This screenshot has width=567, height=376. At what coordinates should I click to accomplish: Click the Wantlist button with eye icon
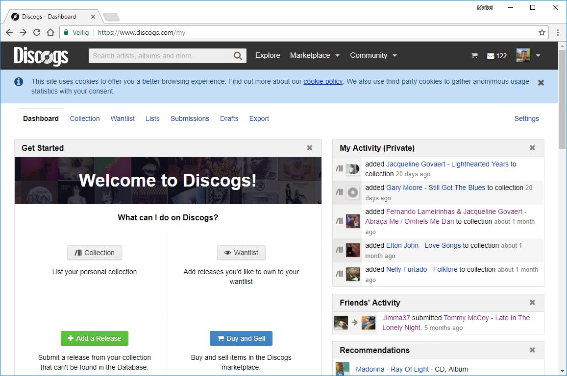[x=241, y=253]
